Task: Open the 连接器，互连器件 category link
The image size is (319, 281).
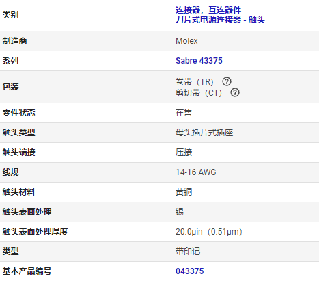Action: click(x=208, y=10)
